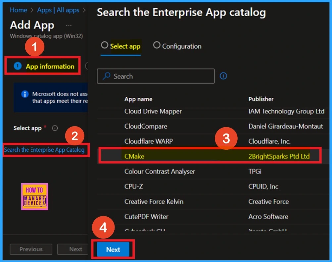Screen dimensions: 332x262
Task: Open the App information step tab
Action: [44, 66]
